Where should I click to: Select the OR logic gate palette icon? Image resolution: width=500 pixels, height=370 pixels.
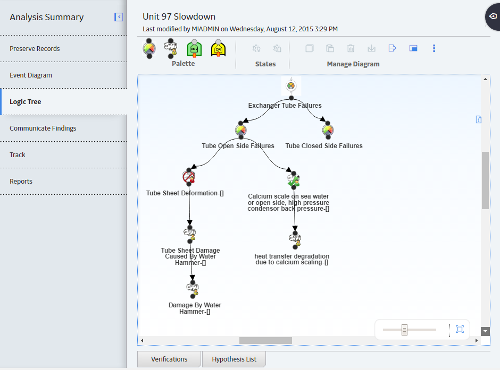click(x=219, y=48)
